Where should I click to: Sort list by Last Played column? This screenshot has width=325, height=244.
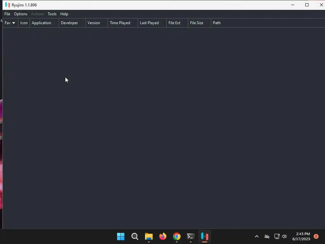click(152, 23)
